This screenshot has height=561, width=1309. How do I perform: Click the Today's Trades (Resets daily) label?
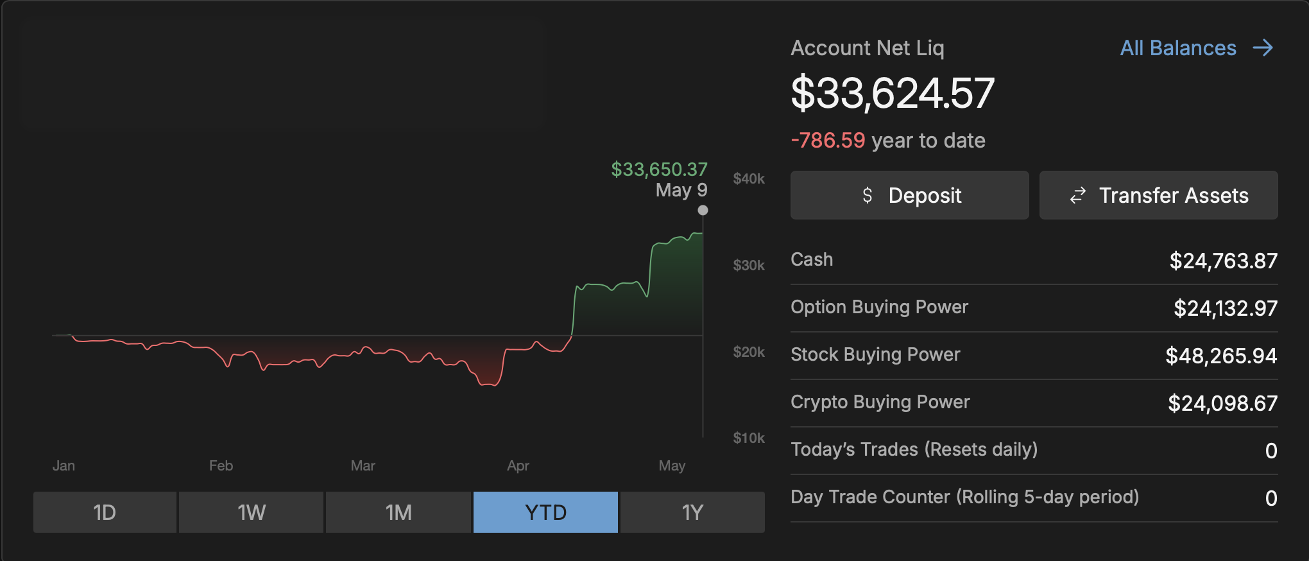pos(914,449)
